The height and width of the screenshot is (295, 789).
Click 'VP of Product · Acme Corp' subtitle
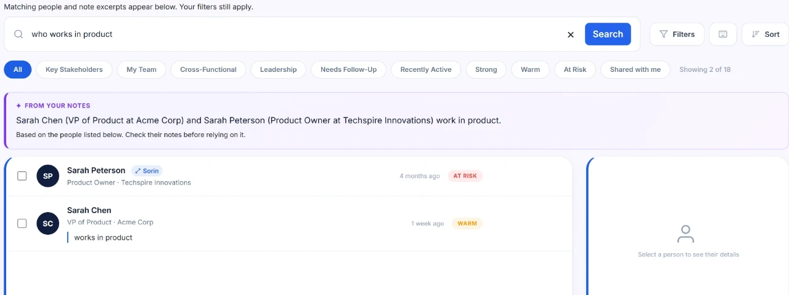(x=110, y=222)
